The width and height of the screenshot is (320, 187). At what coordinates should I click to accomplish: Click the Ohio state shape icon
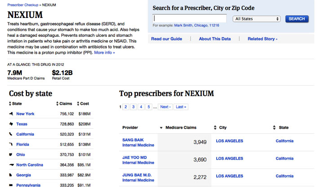(x=11, y=154)
